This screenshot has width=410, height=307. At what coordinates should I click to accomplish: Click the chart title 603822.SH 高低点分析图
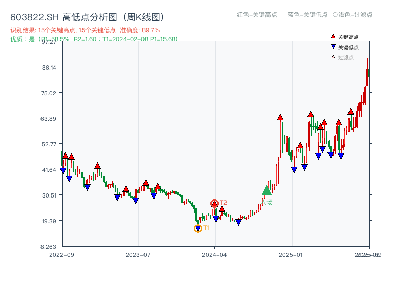coord(88,17)
